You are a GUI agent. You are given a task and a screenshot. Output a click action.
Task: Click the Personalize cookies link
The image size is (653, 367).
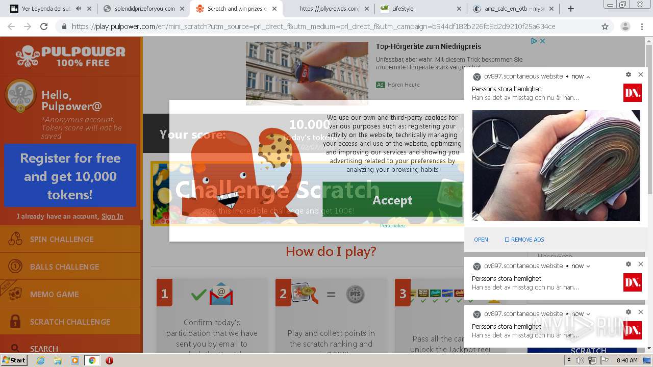(x=392, y=225)
